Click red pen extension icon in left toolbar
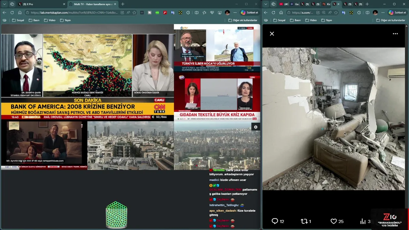409x230 pixels. (165, 12)
